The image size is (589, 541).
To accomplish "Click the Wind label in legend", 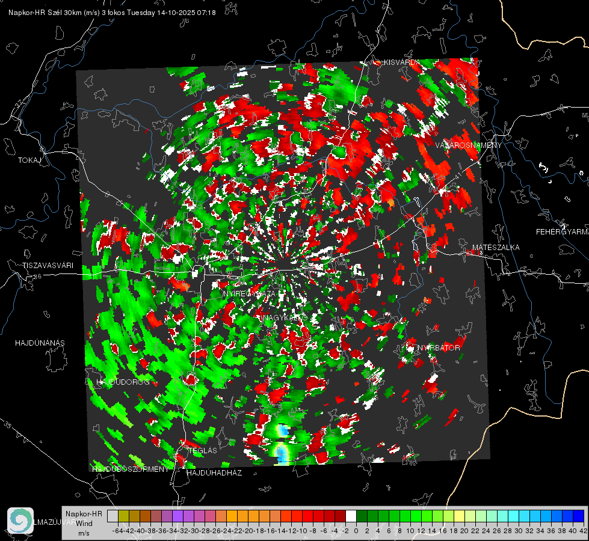I will click(84, 524).
